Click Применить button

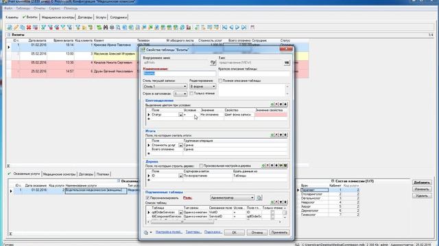[x=279, y=232]
